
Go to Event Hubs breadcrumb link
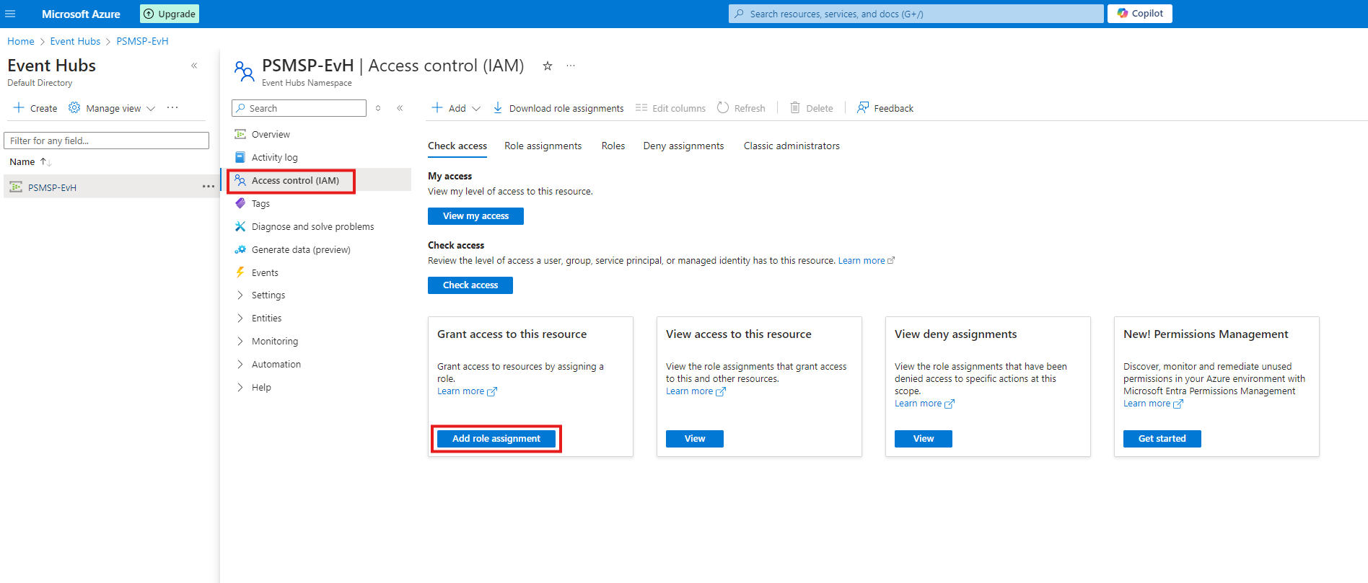point(75,41)
